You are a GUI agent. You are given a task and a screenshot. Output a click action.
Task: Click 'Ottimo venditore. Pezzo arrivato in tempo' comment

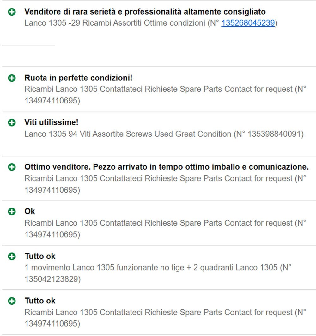(167, 167)
